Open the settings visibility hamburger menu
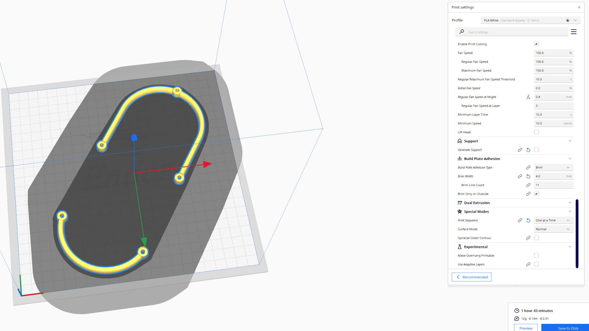Viewport: 589px width, 331px height. 574,32
